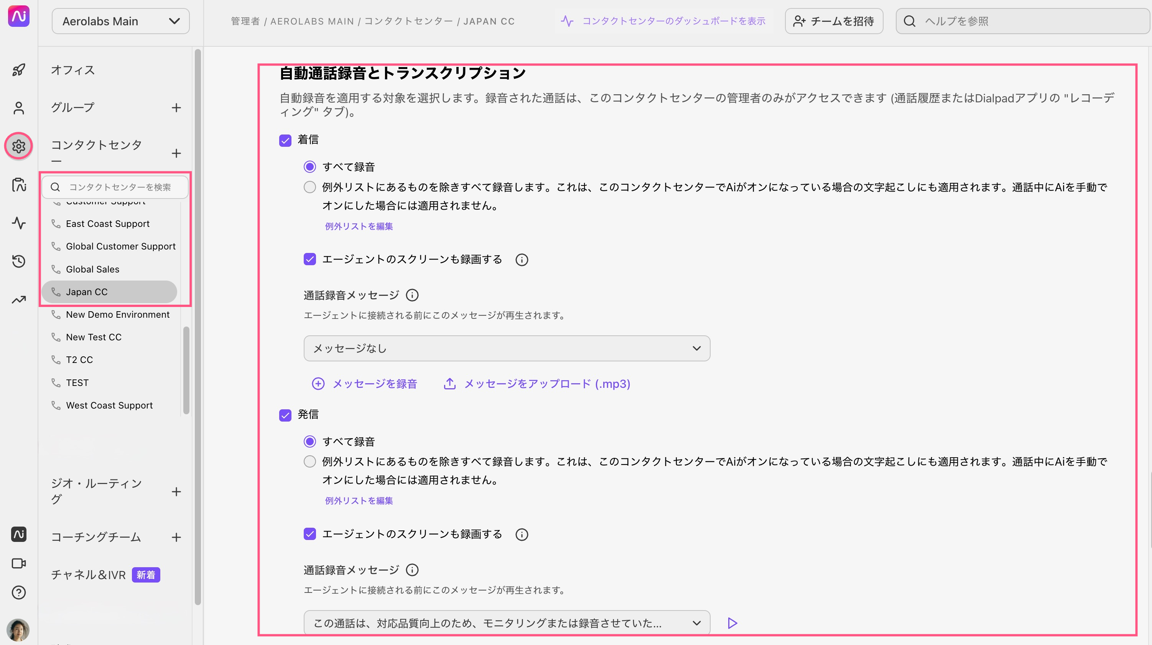Open オフィス in the admin menu

click(x=73, y=70)
